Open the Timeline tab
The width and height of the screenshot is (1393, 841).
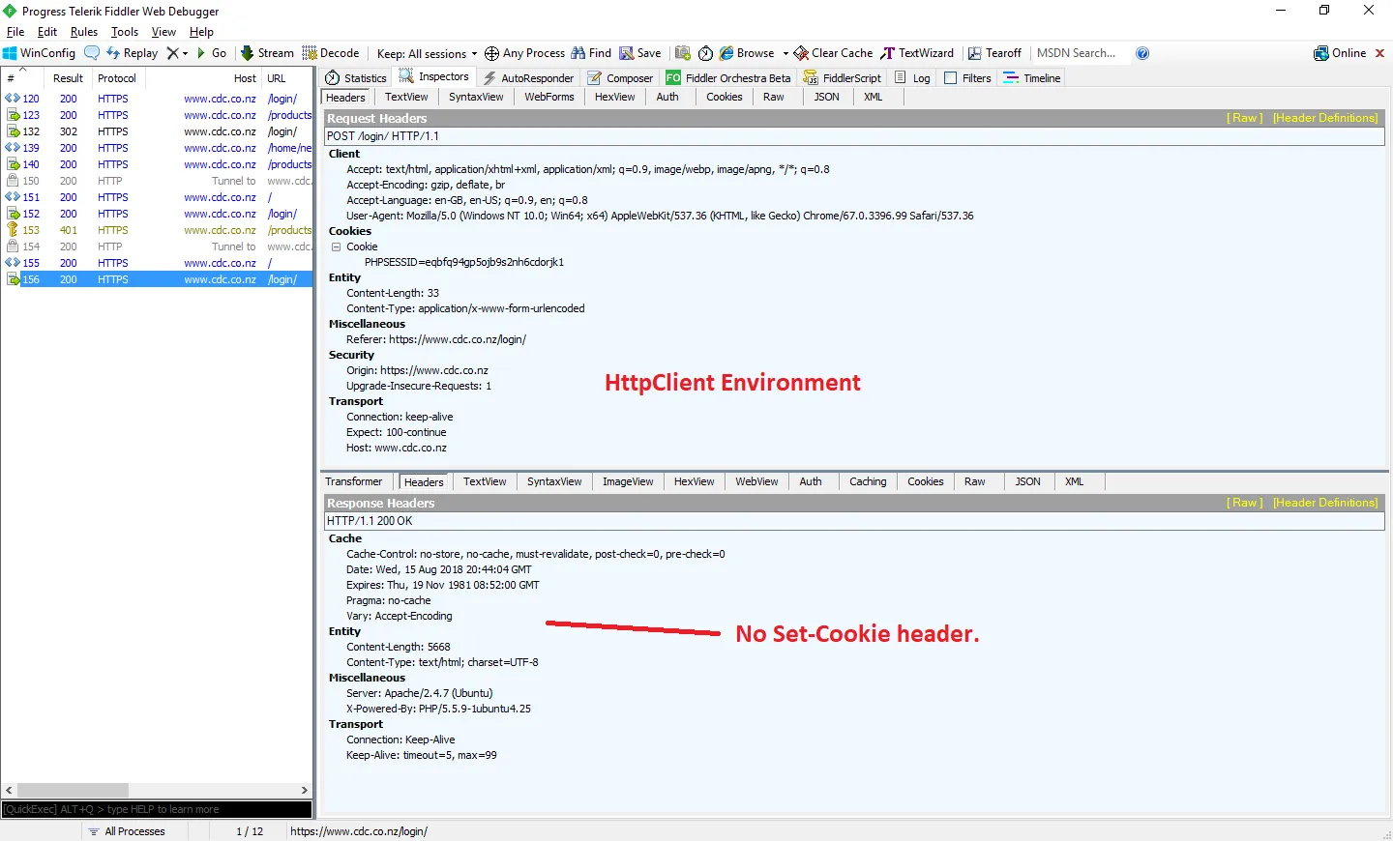pos(1032,78)
